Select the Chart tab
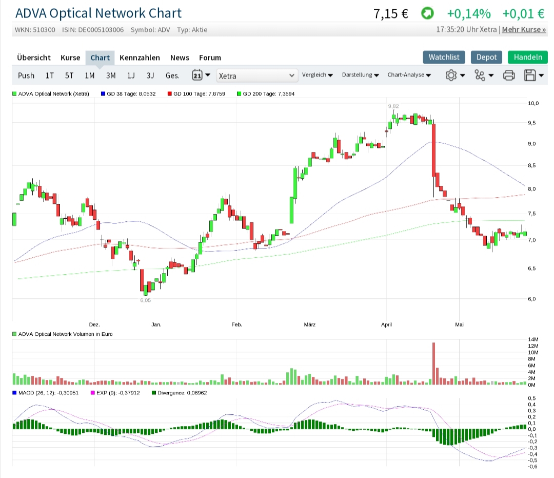Viewport: 554px width, 478px height. 100,58
